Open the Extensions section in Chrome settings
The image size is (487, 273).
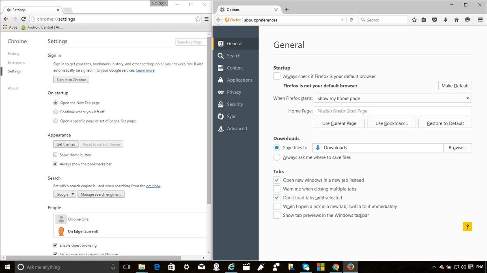click(x=16, y=62)
